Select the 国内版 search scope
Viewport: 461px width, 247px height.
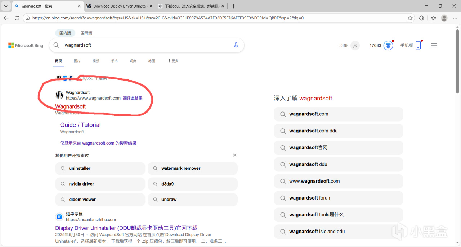pyautogui.click(x=65, y=33)
